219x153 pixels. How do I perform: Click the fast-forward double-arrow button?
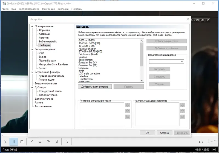point(48,142)
